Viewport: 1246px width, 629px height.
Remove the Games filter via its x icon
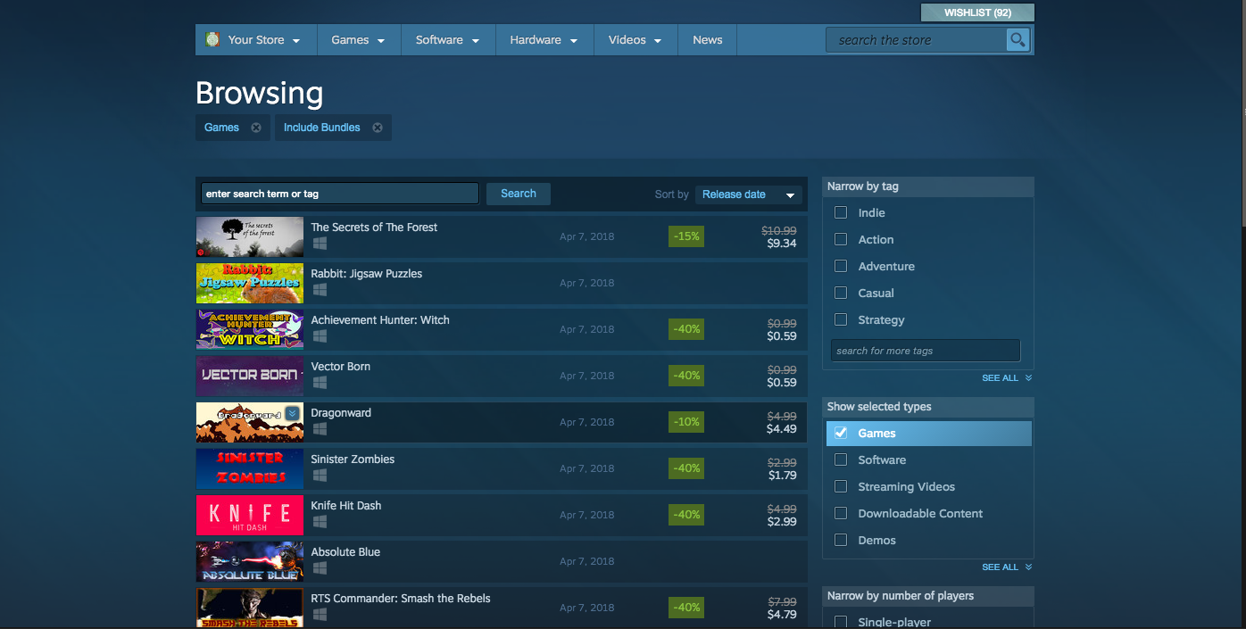pyautogui.click(x=256, y=128)
